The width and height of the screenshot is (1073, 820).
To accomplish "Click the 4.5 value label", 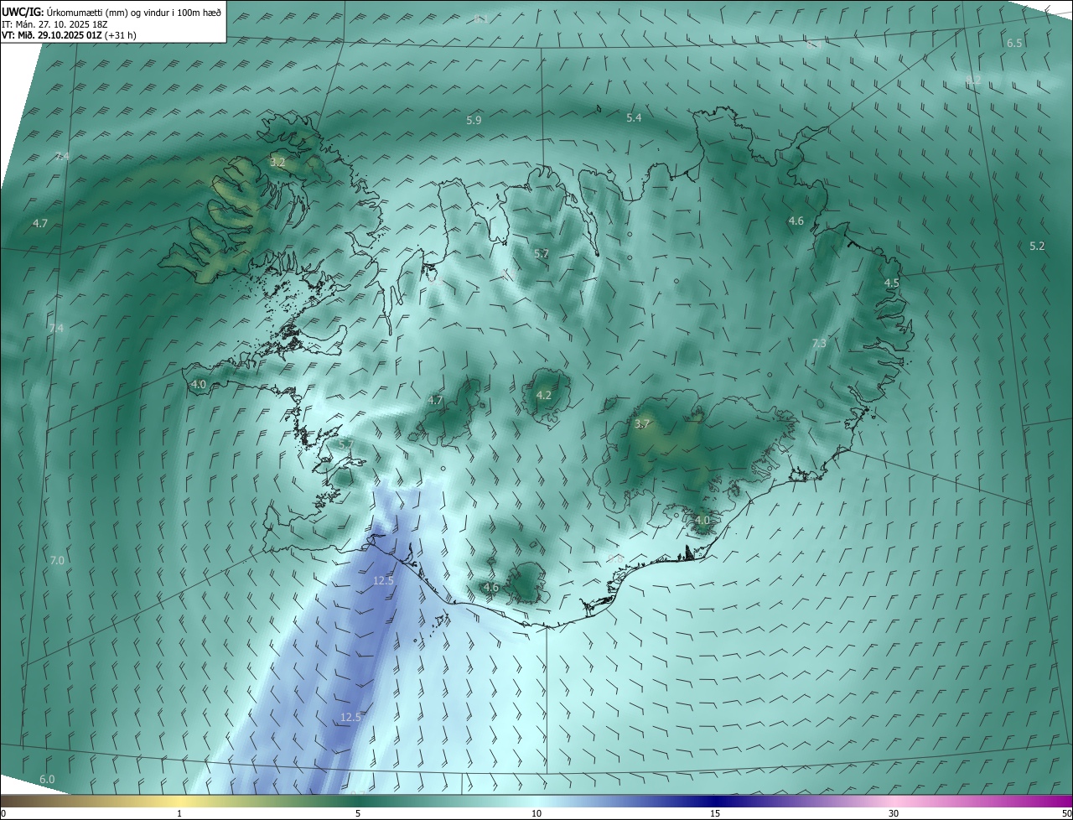I will tap(891, 283).
